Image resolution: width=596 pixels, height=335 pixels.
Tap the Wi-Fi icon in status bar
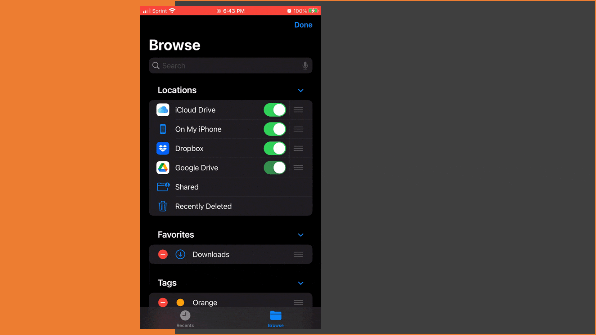[172, 11]
